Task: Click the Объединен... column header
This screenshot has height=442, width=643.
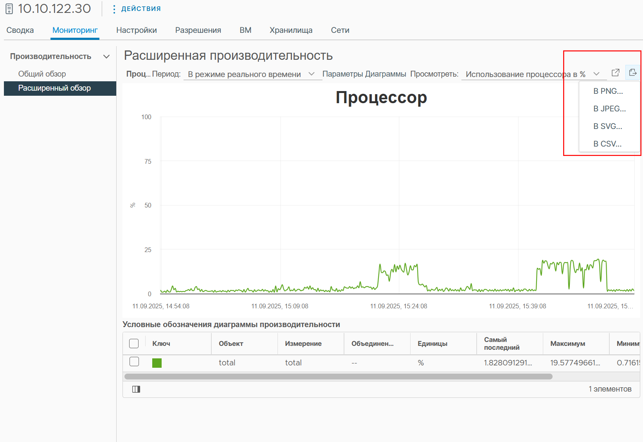Action: (373, 344)
